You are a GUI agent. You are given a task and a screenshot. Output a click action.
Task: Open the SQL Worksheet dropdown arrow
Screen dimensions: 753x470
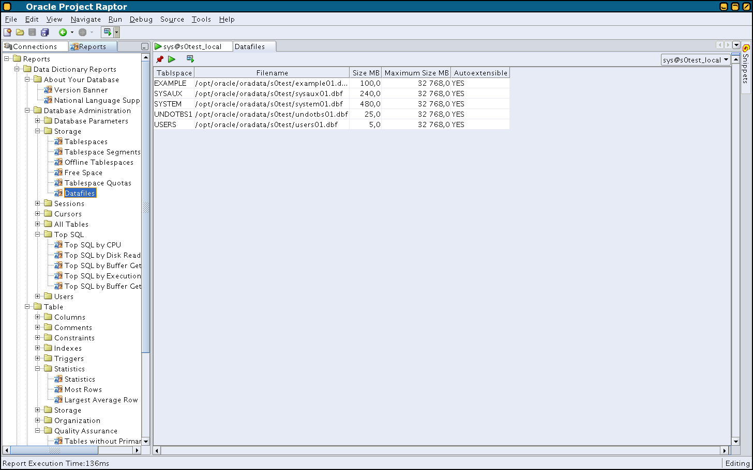(x=117, y=33)
